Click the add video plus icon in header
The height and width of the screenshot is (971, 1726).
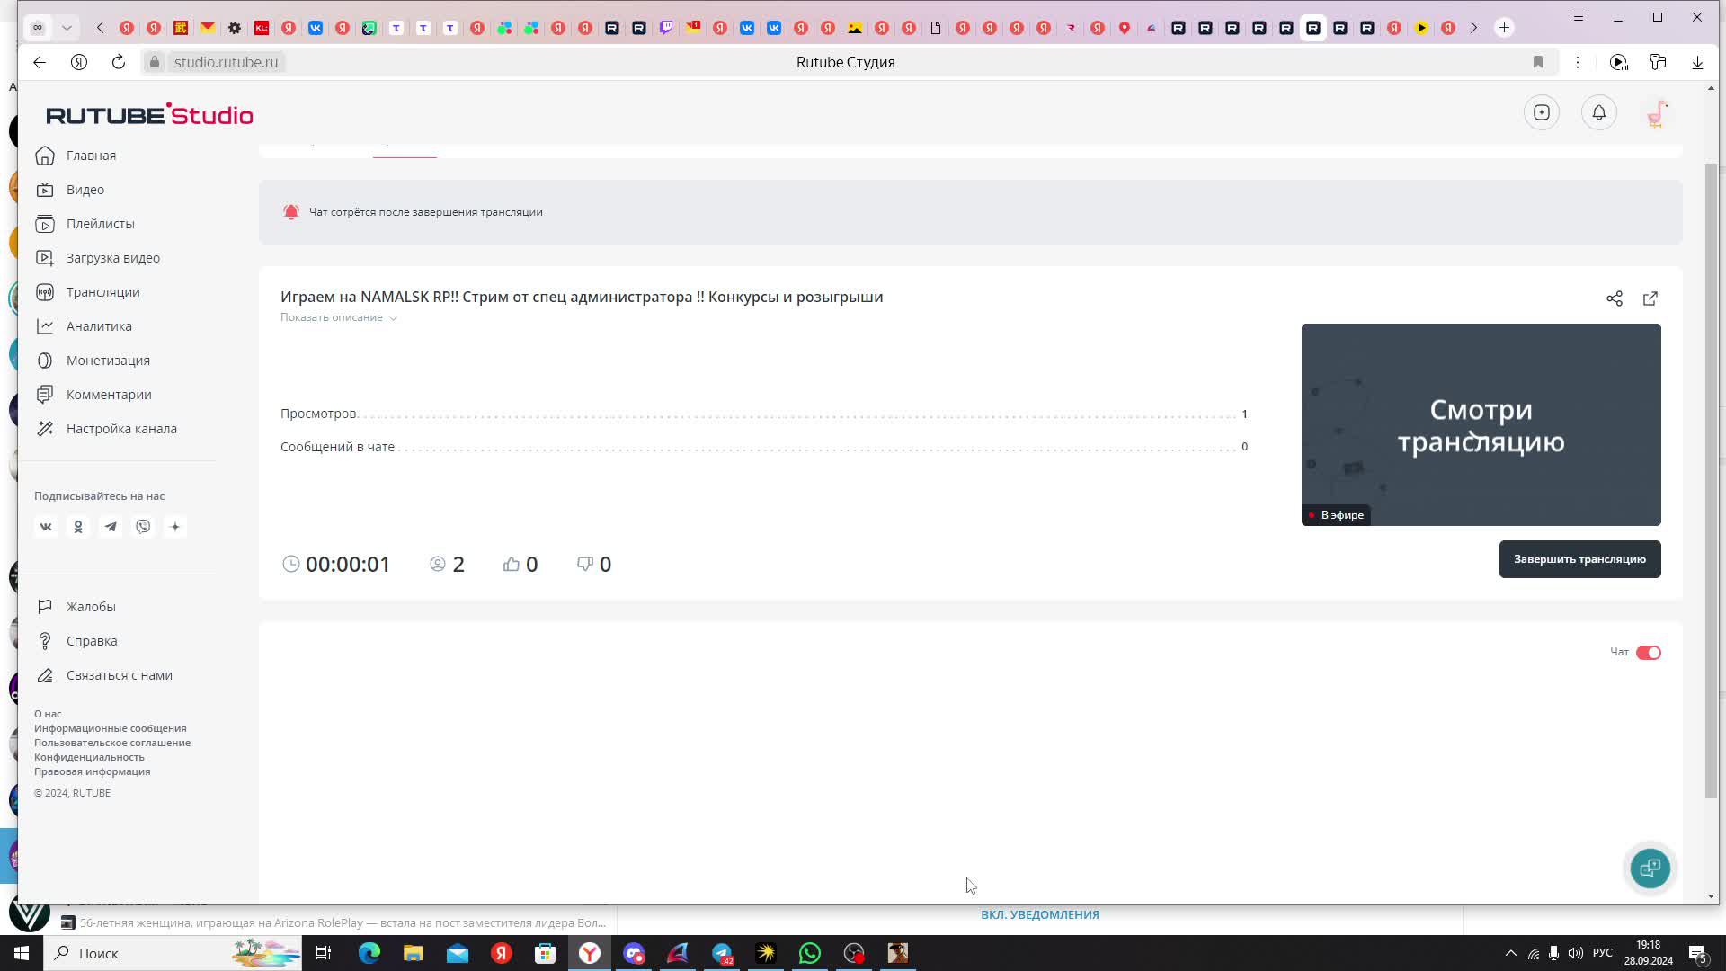(1542, 112)
